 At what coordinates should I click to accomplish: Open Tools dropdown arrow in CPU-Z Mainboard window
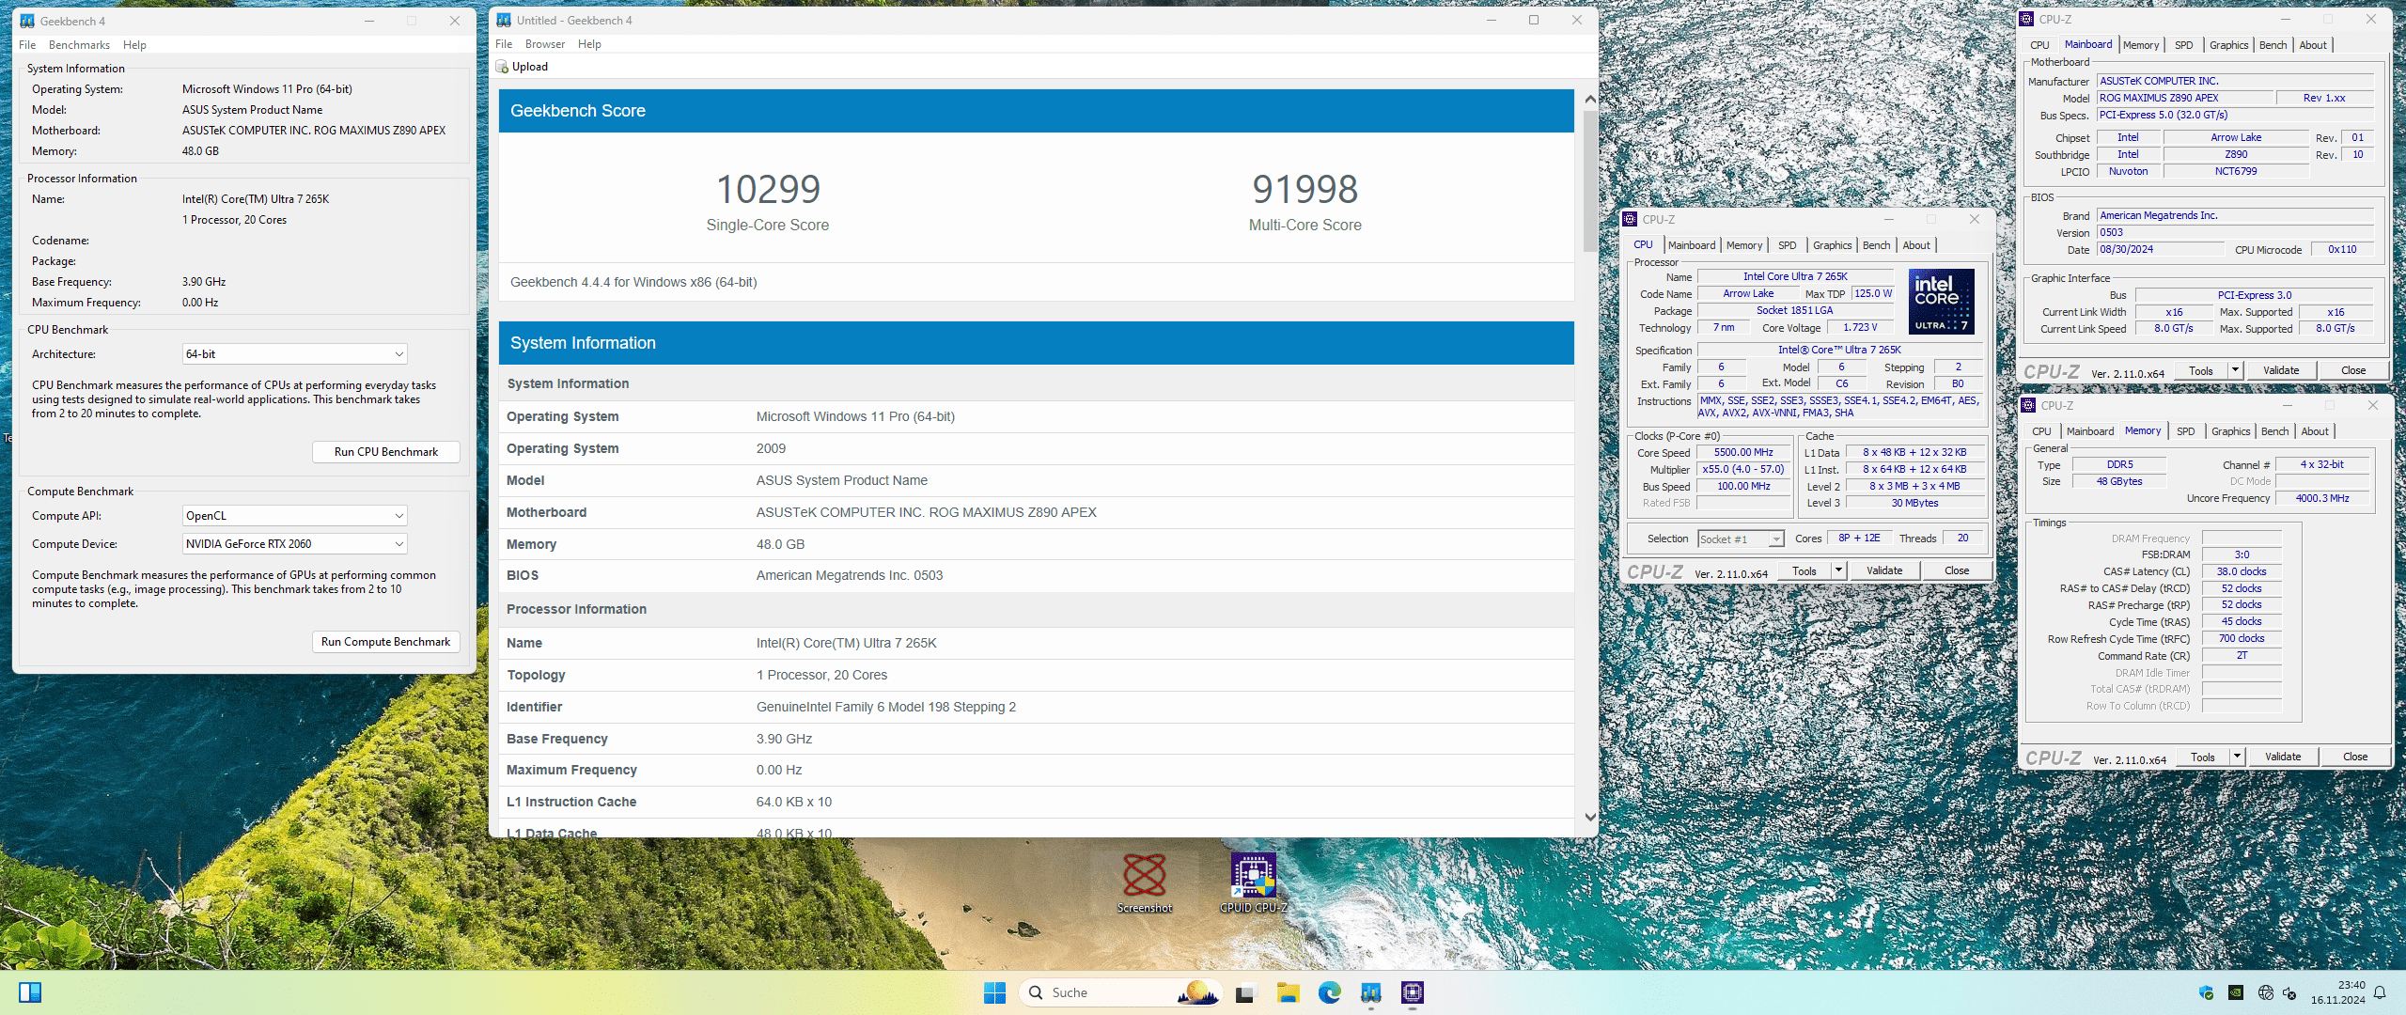pyautogui.click(x=2235, y=370)
